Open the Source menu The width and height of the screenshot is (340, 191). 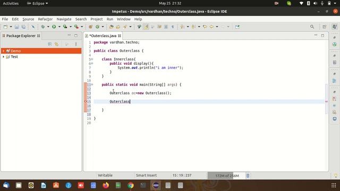(28, 19)
